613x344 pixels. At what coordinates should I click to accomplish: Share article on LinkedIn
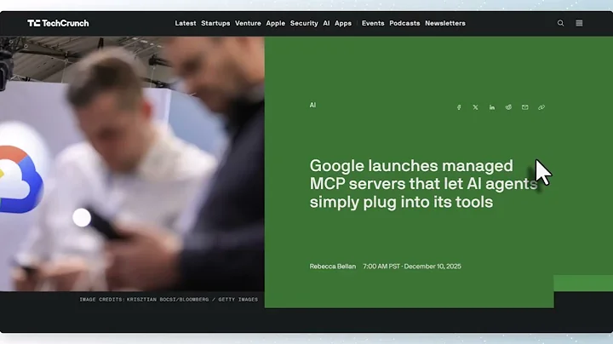[492, 107]
